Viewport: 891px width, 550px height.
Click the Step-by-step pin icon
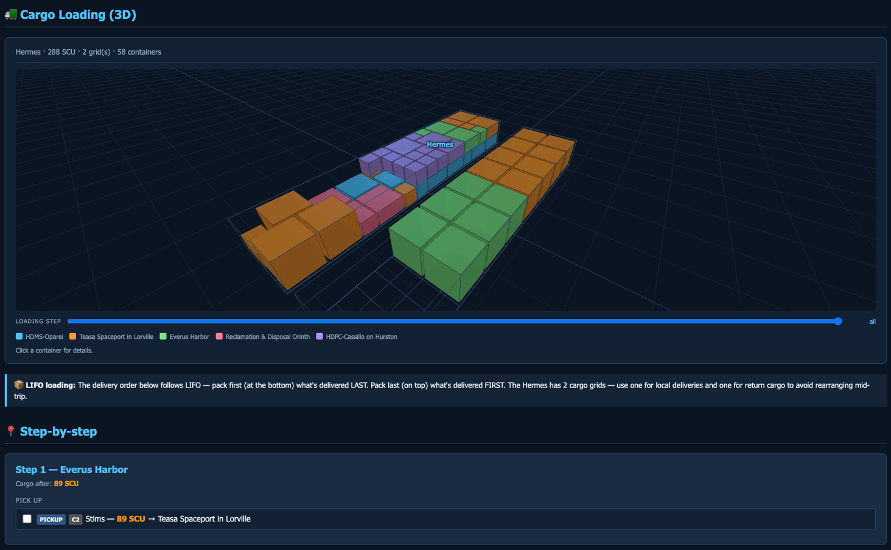click(x=10, y=431)
